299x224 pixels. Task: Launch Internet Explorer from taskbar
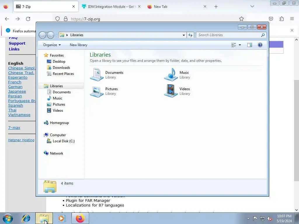(x=26, y=218)
